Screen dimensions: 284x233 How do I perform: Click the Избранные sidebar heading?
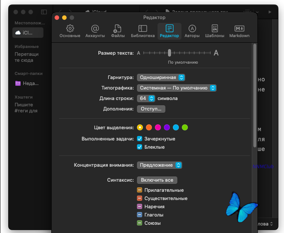point(27,46)
